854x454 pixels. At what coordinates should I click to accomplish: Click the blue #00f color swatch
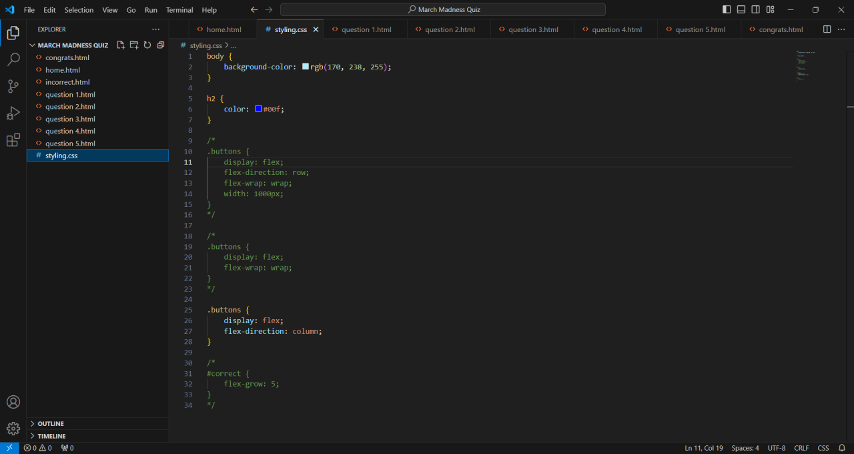[258, 109]
